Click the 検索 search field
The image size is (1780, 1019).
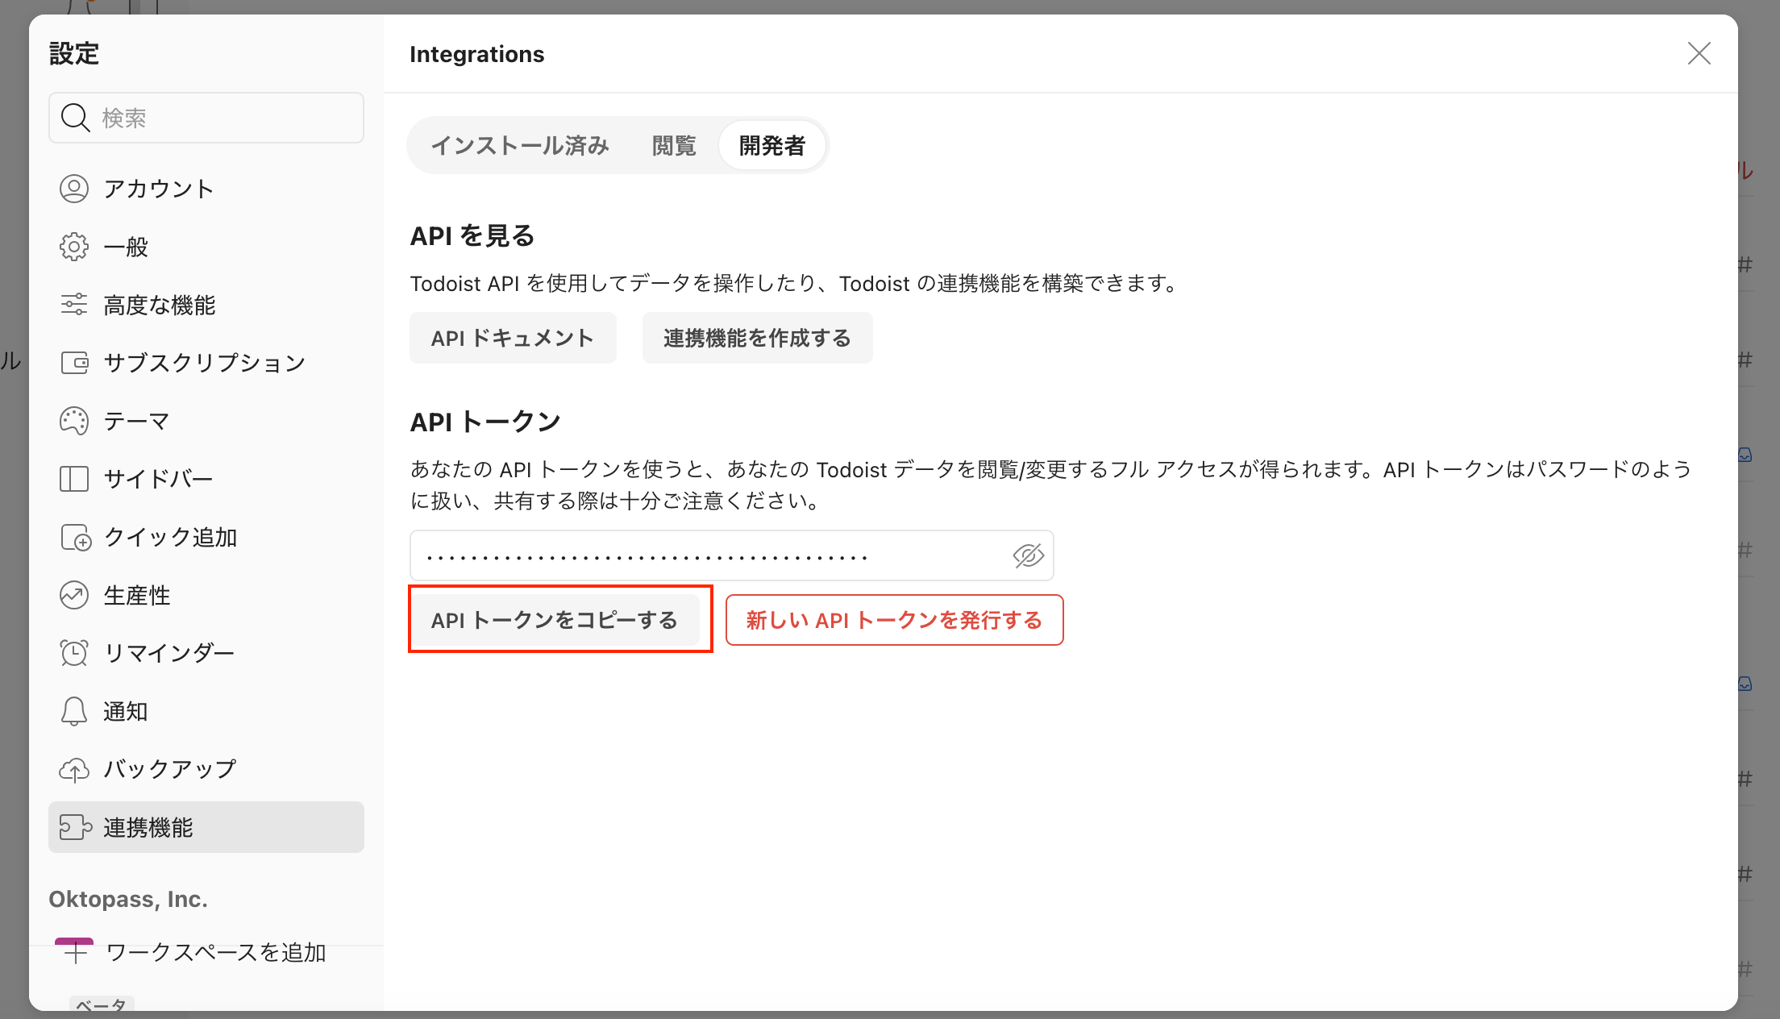point(206,118)
